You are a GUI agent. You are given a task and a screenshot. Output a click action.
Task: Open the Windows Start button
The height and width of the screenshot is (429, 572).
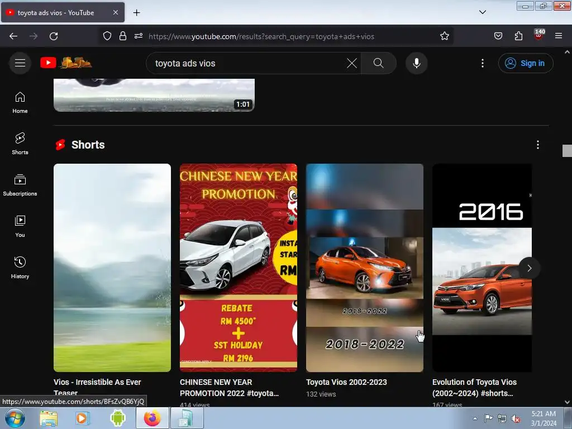15,418
